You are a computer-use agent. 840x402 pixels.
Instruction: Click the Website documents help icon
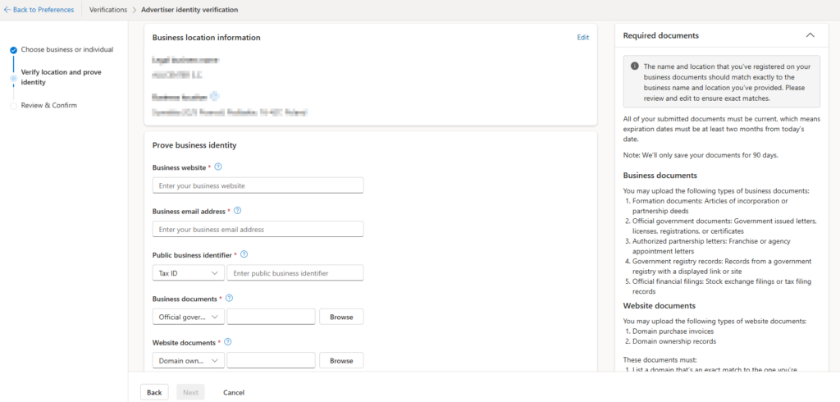[x=226, y=342]
